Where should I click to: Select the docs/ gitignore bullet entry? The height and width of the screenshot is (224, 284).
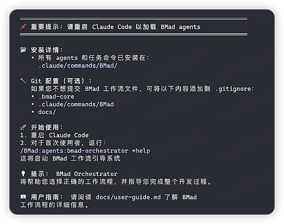[47, 112]
